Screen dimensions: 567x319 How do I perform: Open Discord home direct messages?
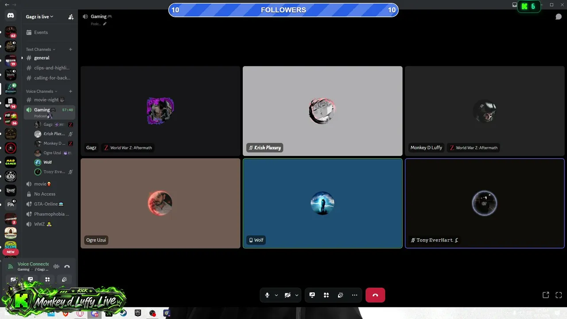[x=11, y=16]
